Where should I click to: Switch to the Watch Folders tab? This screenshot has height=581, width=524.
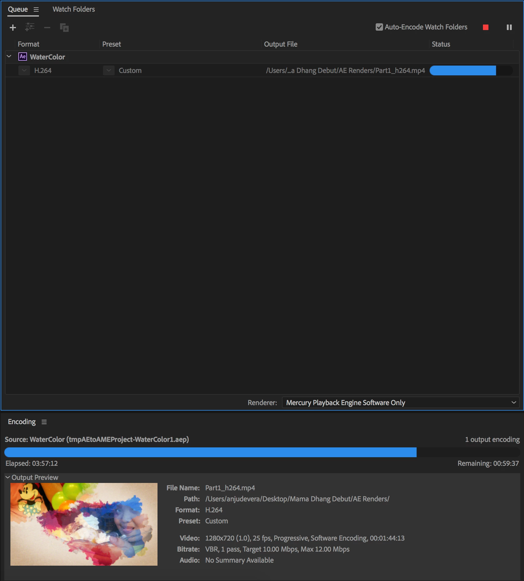[74, 9]
